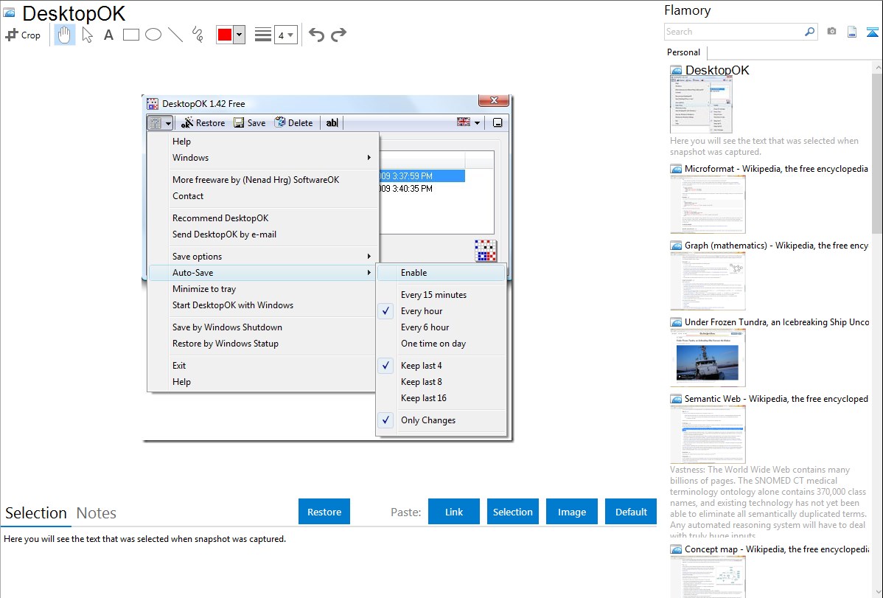Click Restore in the DesktopOK toolbar
This screenshot has height=598, width=883.
click(x=203, y=123)
